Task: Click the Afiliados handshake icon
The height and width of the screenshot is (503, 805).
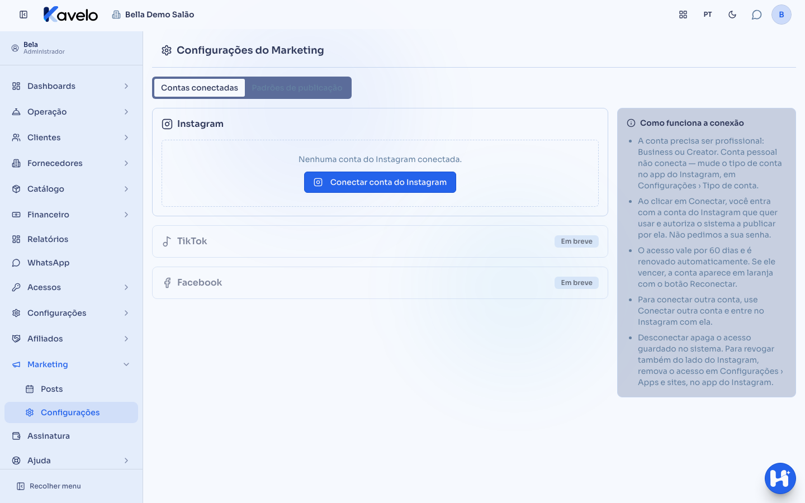Action: [x=16, y=339]
